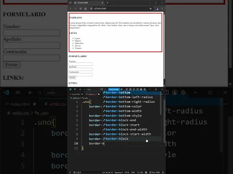
Task: Click the Copilot status bar icon
Action: (x=146, y=172)
